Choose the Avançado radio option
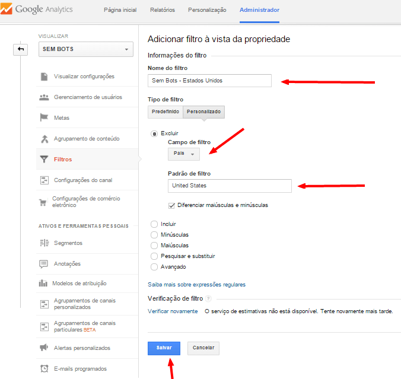401x379 pixels. point(154,267)
